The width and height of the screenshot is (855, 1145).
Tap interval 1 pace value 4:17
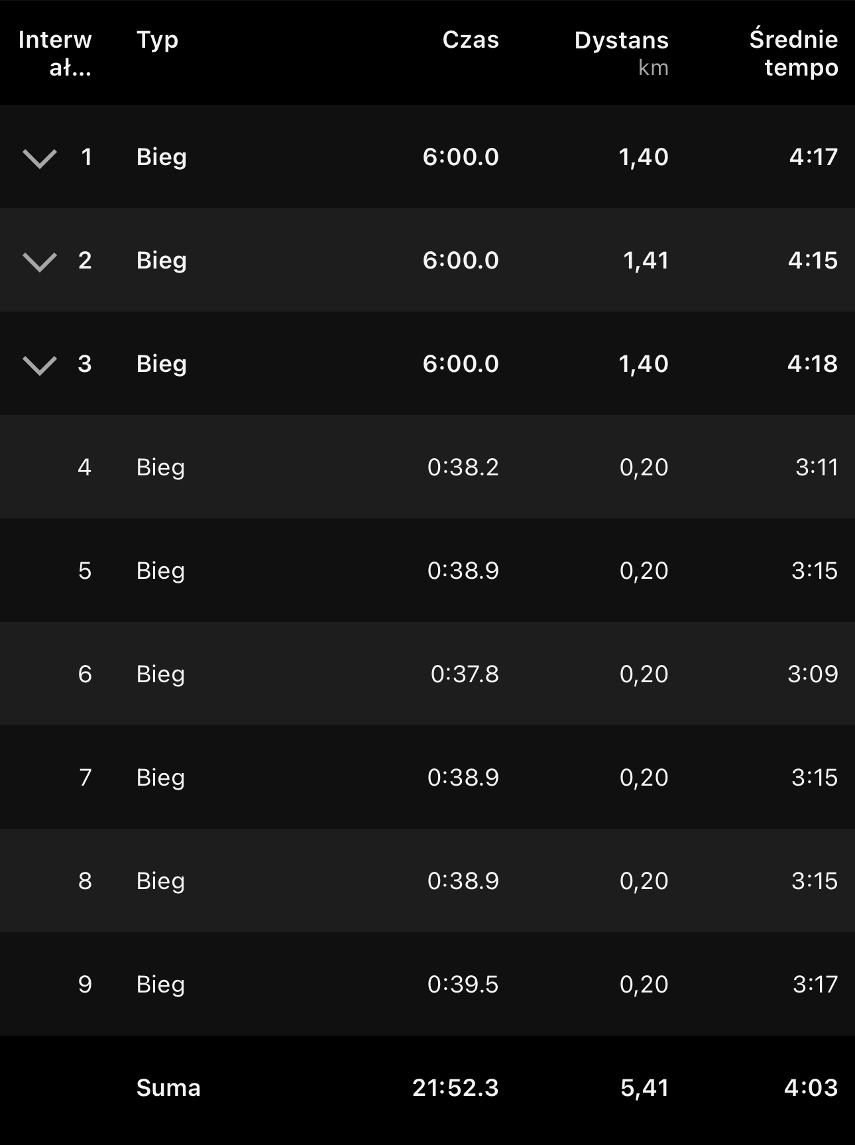click(x=813, y=157)
